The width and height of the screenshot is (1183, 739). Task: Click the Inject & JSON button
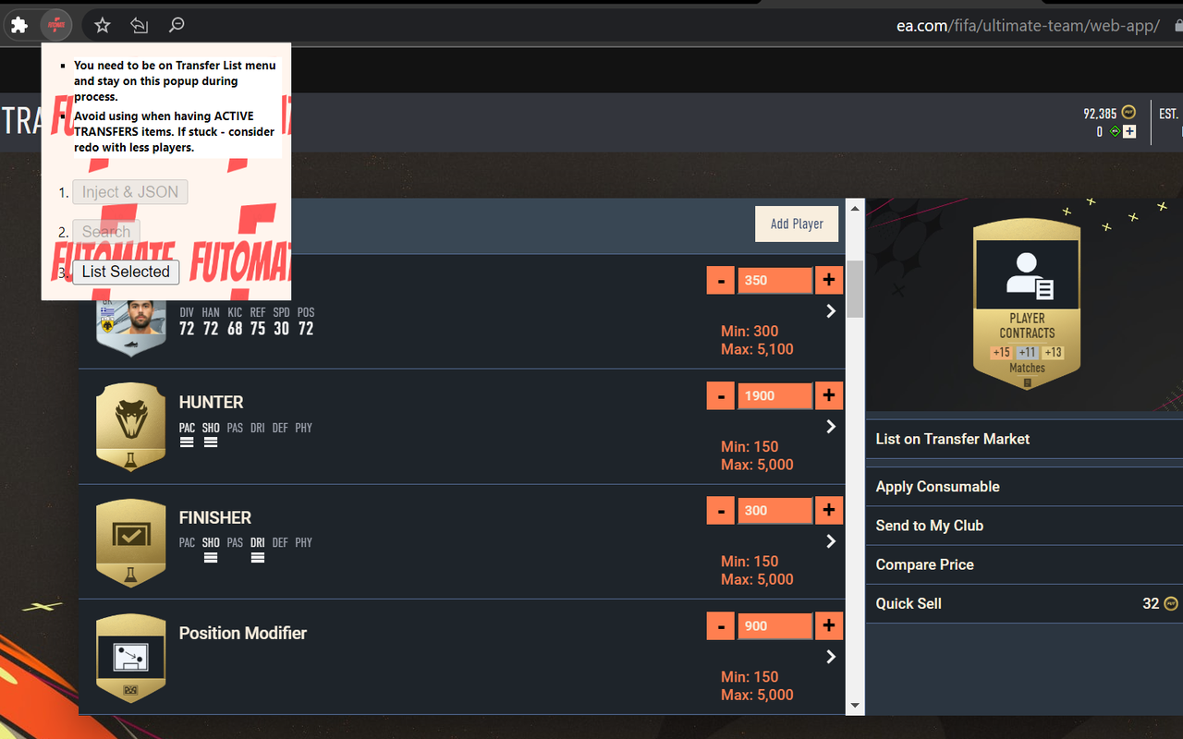[x=130, y=192]
